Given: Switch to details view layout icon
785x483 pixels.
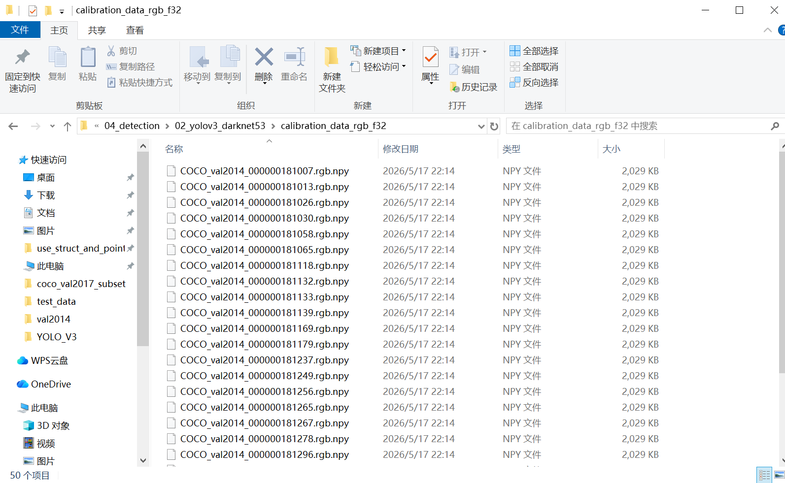Looking at the screenshot, I should coord(764,475).
